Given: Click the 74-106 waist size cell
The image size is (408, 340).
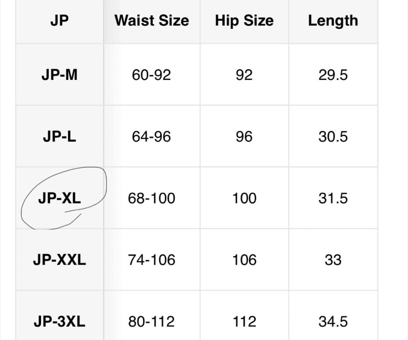Looking at the screenshot, I should 151,260.
